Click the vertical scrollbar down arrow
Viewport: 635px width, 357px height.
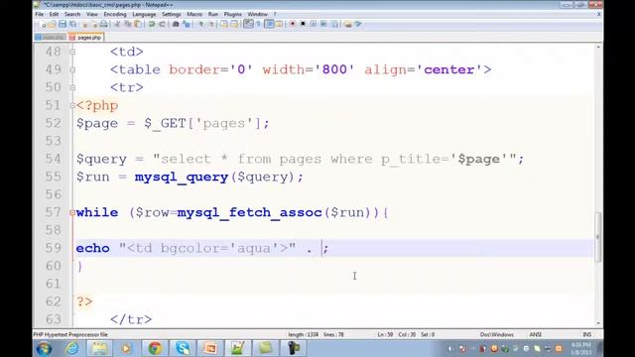pyautogui.click(x=598, y=323)
